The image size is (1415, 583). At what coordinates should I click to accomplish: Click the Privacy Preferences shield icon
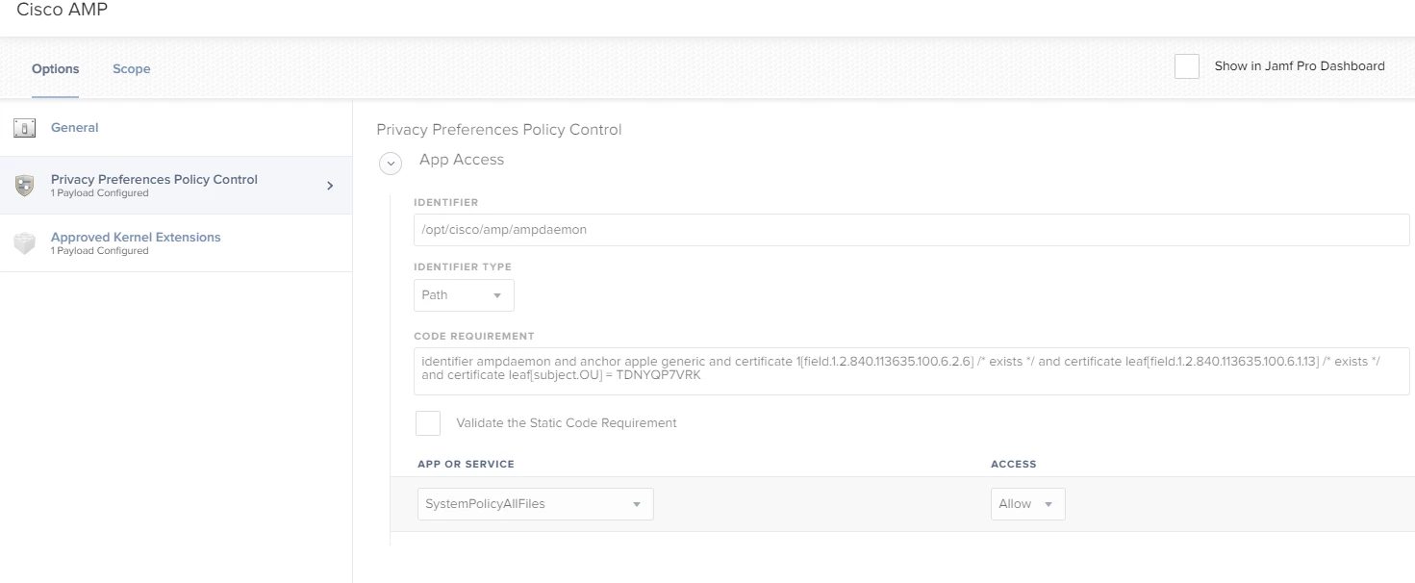point(24,186)
